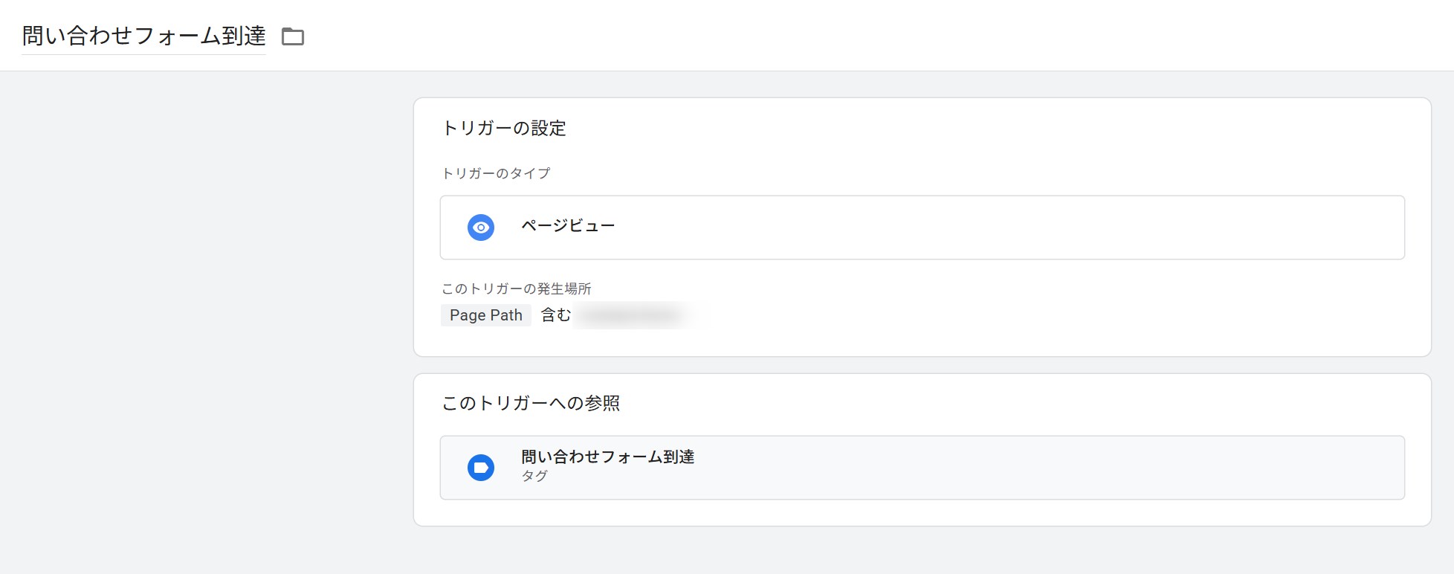The width and height of the screenshot is (1454, 574).
Task: Select the Page Path variable chip
Action: pyautogui.click(x=486, y=315)
